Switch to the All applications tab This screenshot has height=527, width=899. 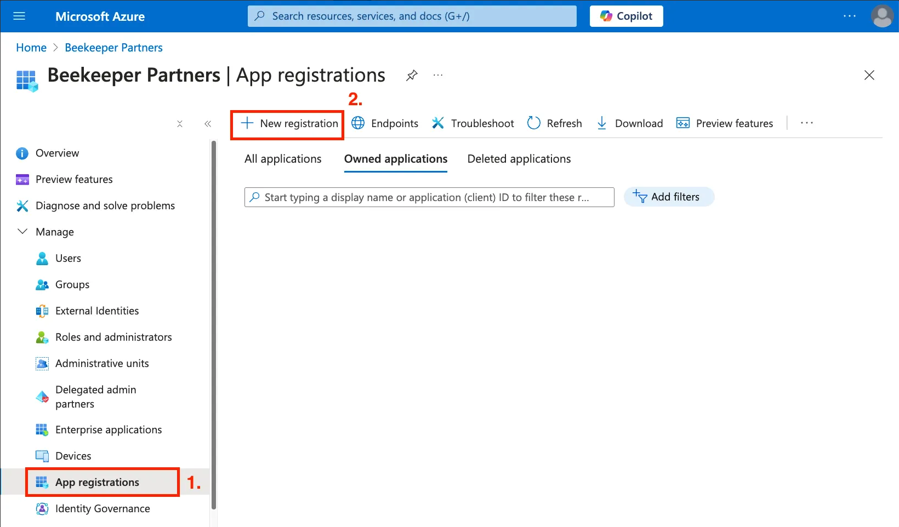click(x=283, y=159)
